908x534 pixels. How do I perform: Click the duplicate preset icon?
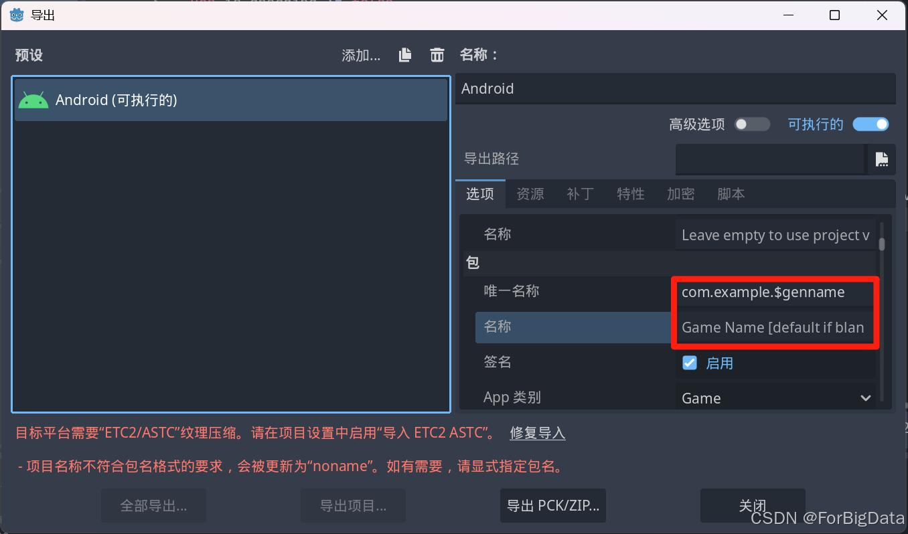(405, 55)
